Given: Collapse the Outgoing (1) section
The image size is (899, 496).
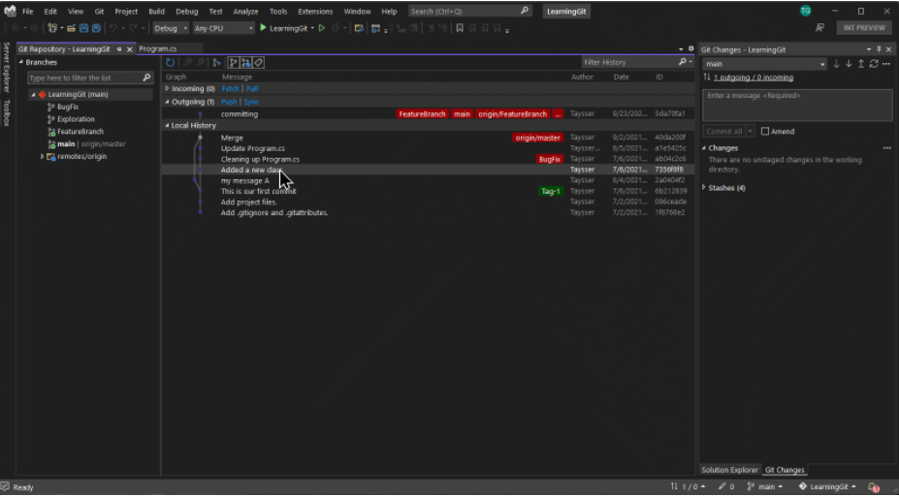Looking at the screenshot, I should pos(167,102).
